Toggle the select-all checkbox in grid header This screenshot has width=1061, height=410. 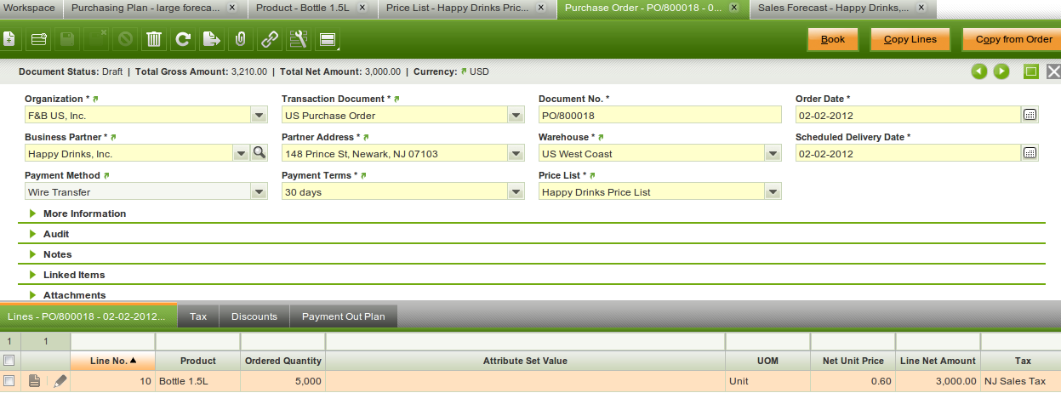pyautogui.click(x=9, y=361)
